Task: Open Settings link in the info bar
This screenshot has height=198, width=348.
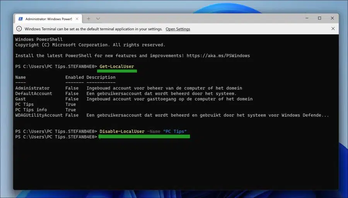Action: (x=178, y=29)
